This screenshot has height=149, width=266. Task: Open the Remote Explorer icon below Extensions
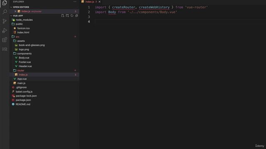coord(5,49)
